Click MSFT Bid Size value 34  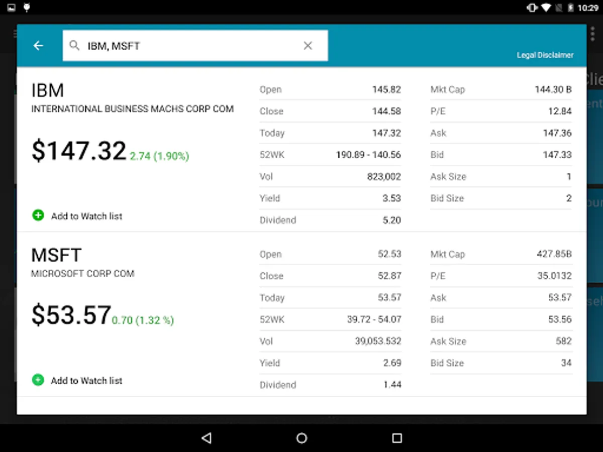click(566, 363)
